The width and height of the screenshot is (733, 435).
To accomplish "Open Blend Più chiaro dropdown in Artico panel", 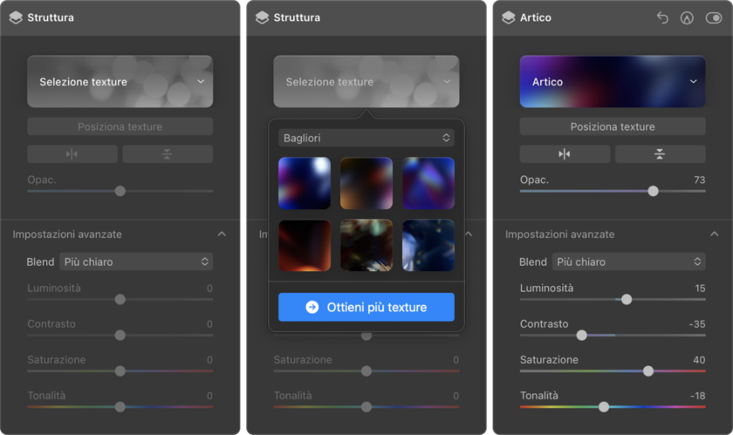I will pos(628,262).
